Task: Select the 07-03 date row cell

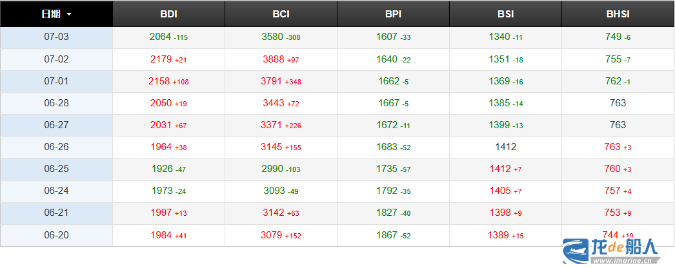Action: tap(56, 37)
